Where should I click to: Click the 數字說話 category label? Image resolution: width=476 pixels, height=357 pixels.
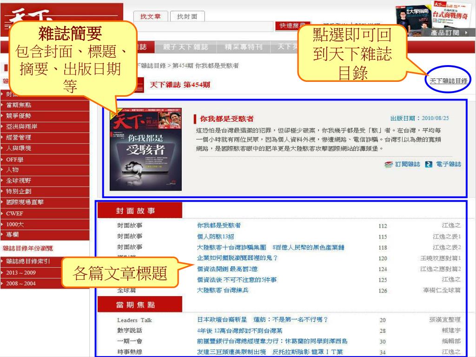(x=130, y=331)
